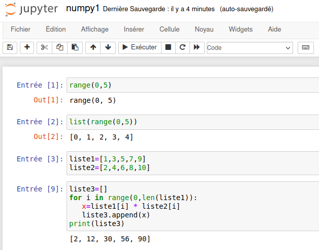
Task: Move selected cell up arrow
Action: [93, 47]
